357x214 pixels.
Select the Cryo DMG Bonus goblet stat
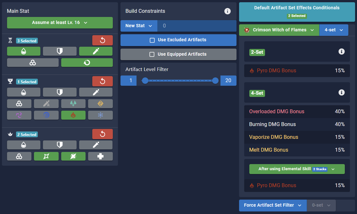[x=100, y=115]
